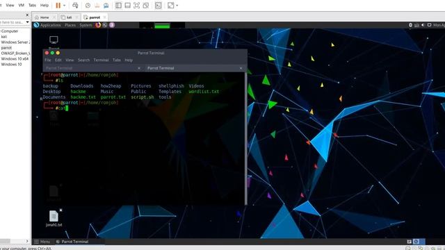Toggle the thumbnail bar view icon
This screenshot has height=250, width=445.
tap(128, 6)
